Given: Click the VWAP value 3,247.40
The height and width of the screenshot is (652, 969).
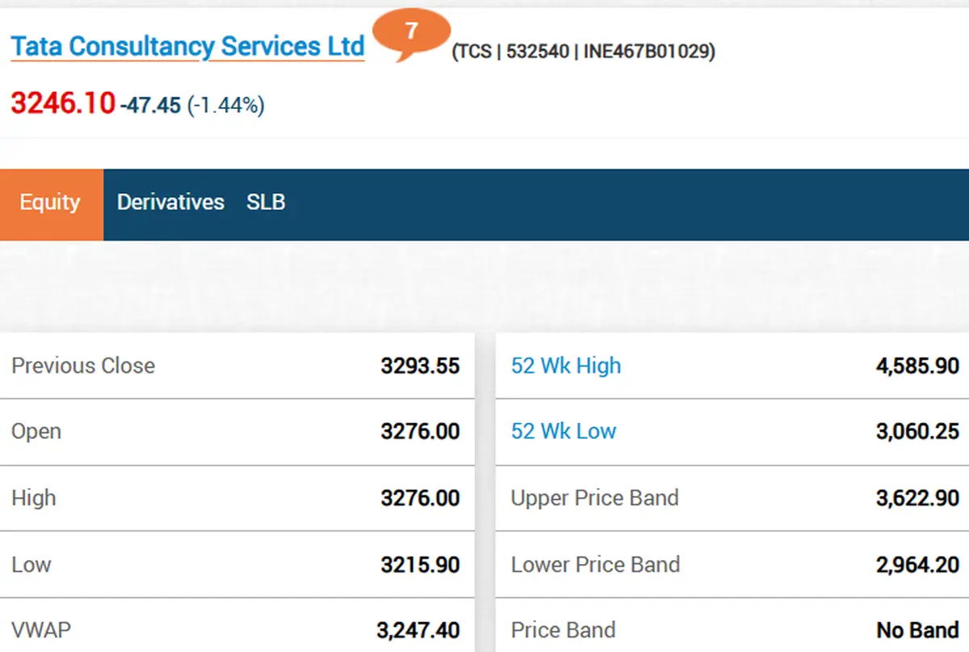Looking at the screenshot, I should point(418,630).
